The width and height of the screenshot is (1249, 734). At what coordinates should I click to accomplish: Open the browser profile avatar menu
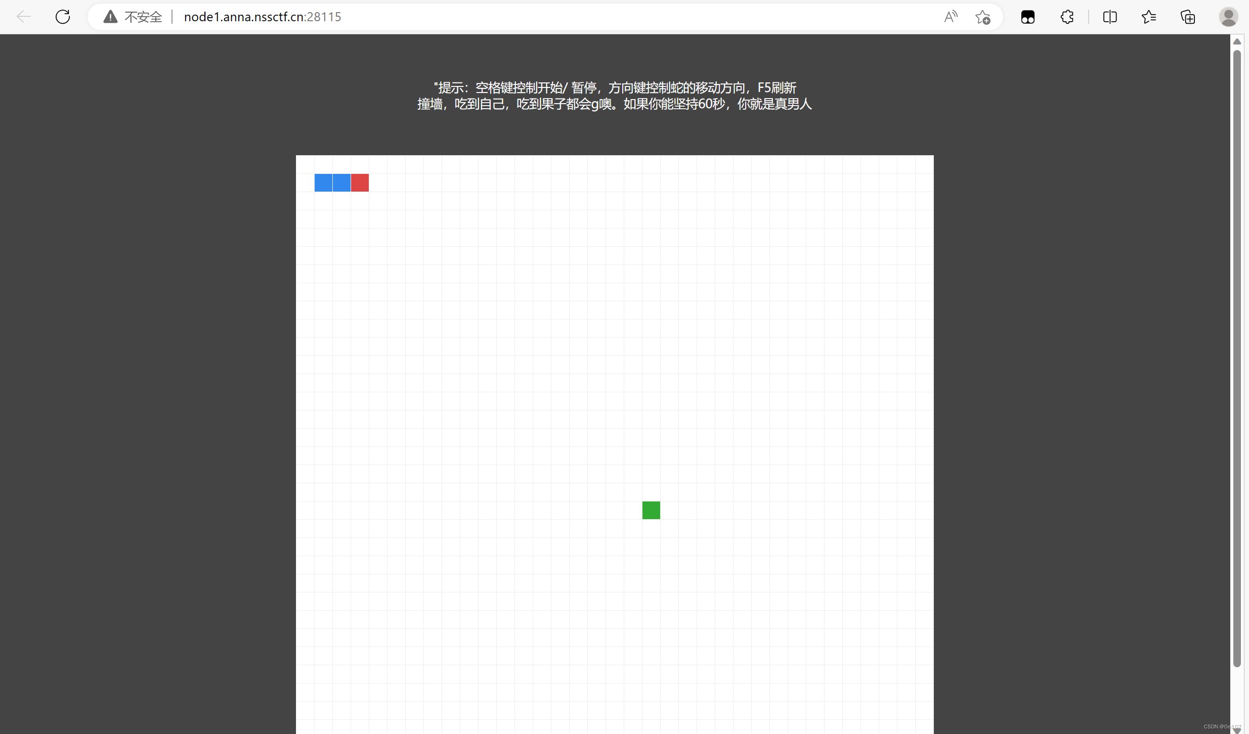1229,17
